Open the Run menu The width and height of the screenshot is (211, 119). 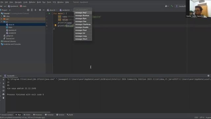(x=44, y=2)
